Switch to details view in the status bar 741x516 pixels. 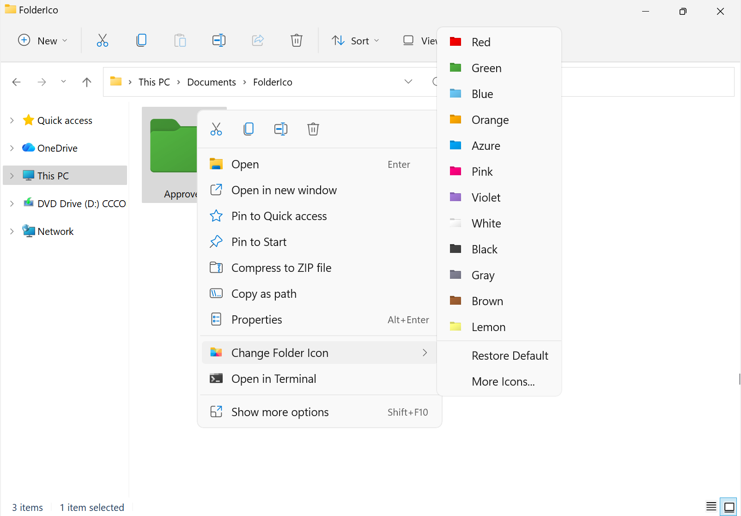(x=711, y=506)
